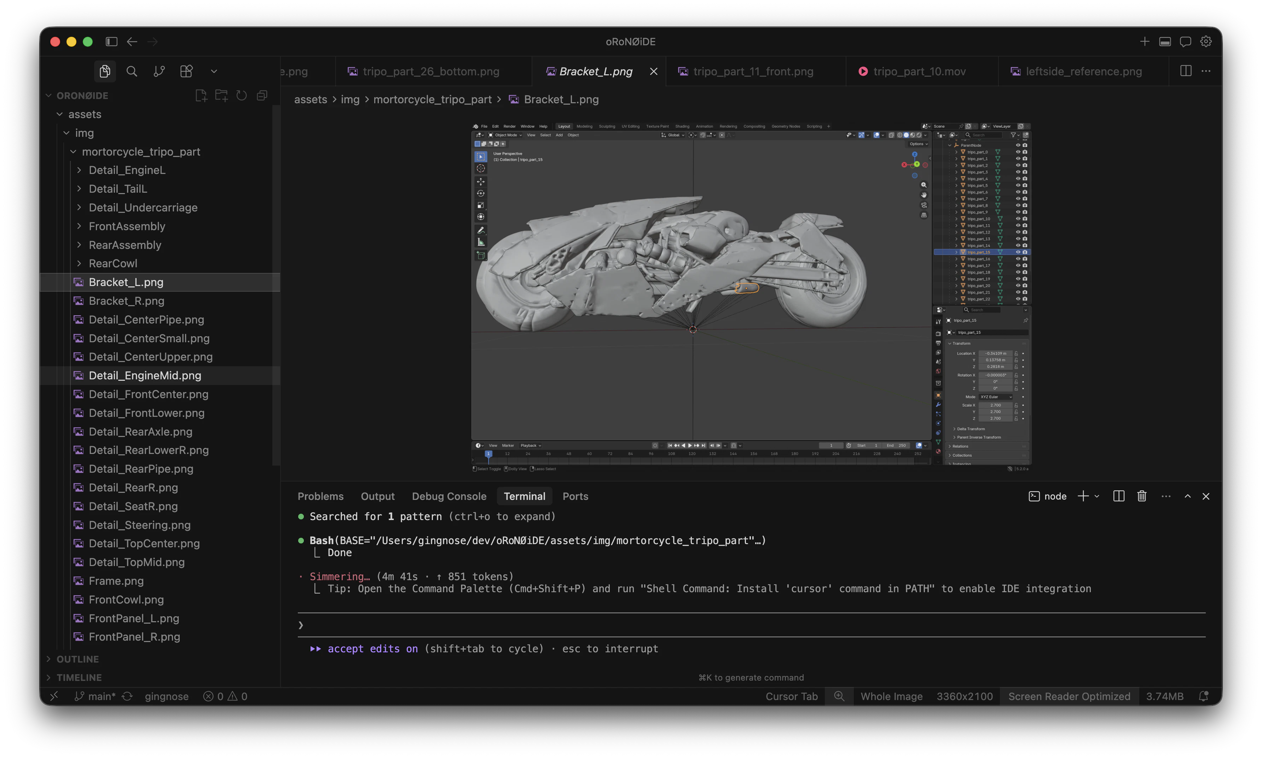Open the terminal launch profile dropdown arrow
The height and width of the screenshot is (758, 1262).
[1097, 496]
